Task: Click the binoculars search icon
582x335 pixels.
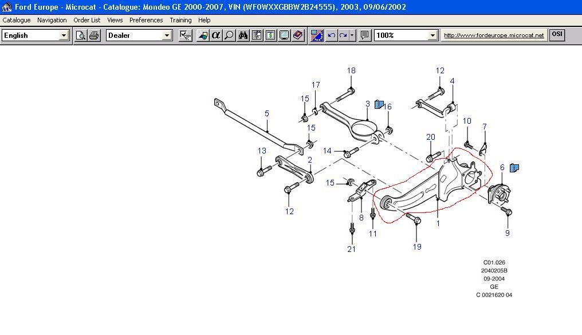Action: point(243,36)
